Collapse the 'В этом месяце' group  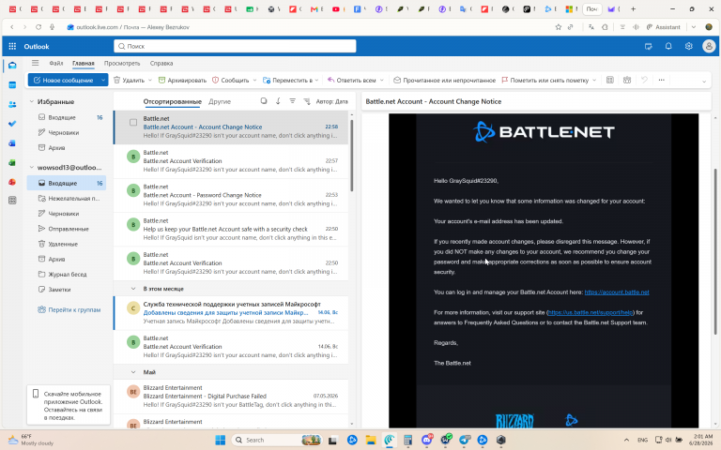coord(133,289)
